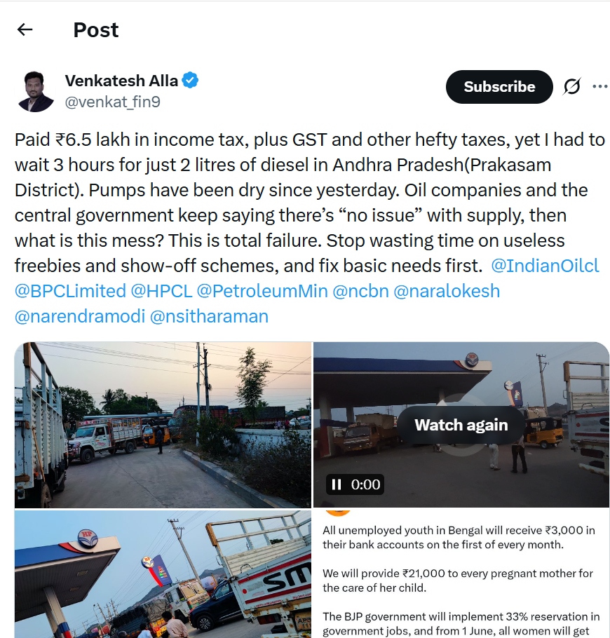The height and width of the screenshot is (638, 610).
Task: Click the back arrow icon
Action: tap(25, 29)
